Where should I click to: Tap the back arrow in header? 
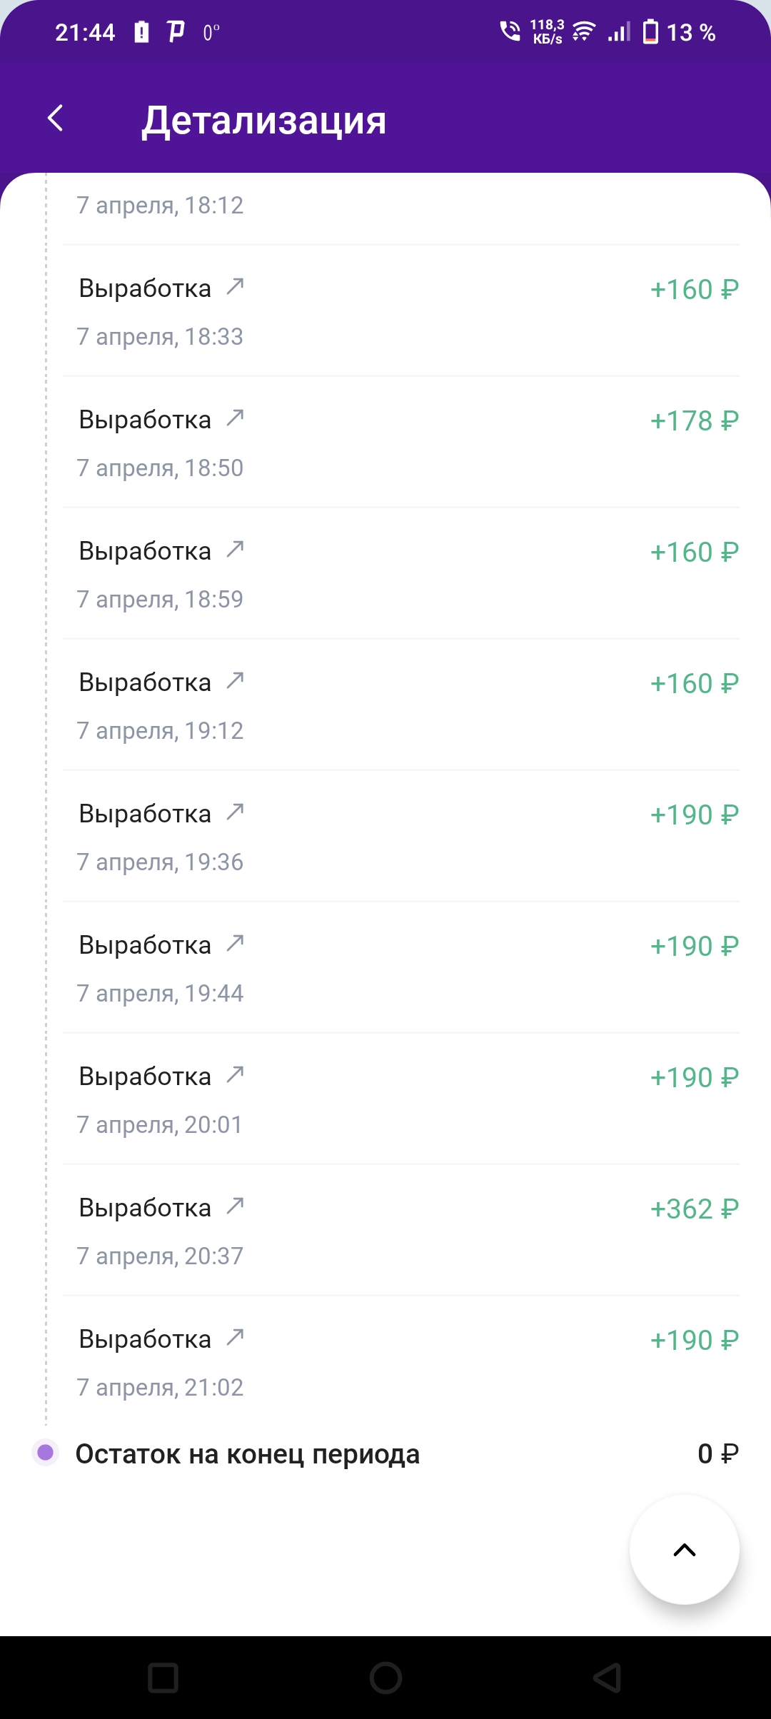[55, 118]
